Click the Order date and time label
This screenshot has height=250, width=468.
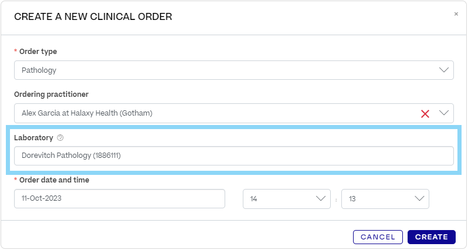click(x=54, y=180)
